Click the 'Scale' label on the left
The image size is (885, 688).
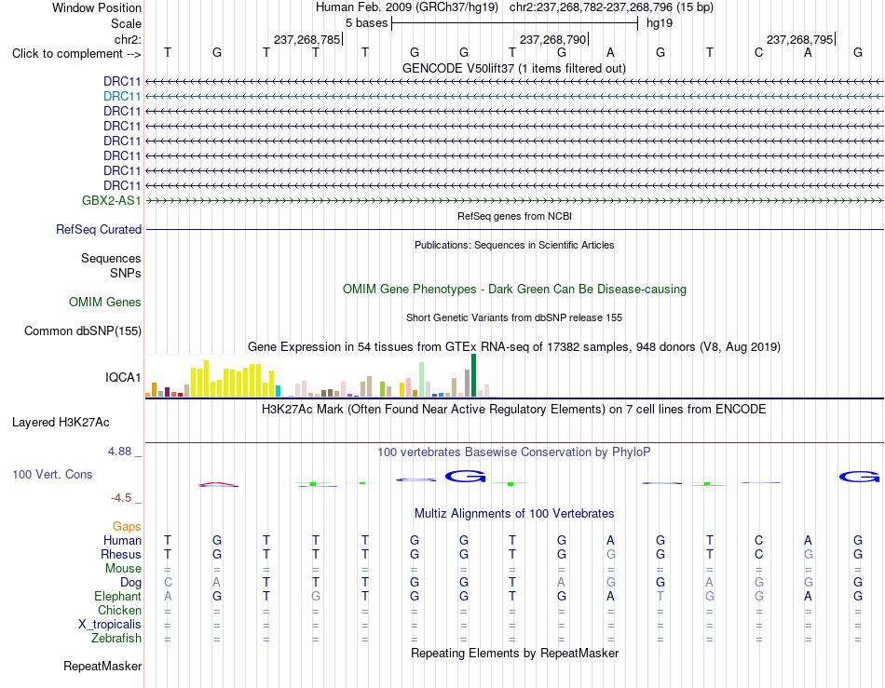[126, 23]
